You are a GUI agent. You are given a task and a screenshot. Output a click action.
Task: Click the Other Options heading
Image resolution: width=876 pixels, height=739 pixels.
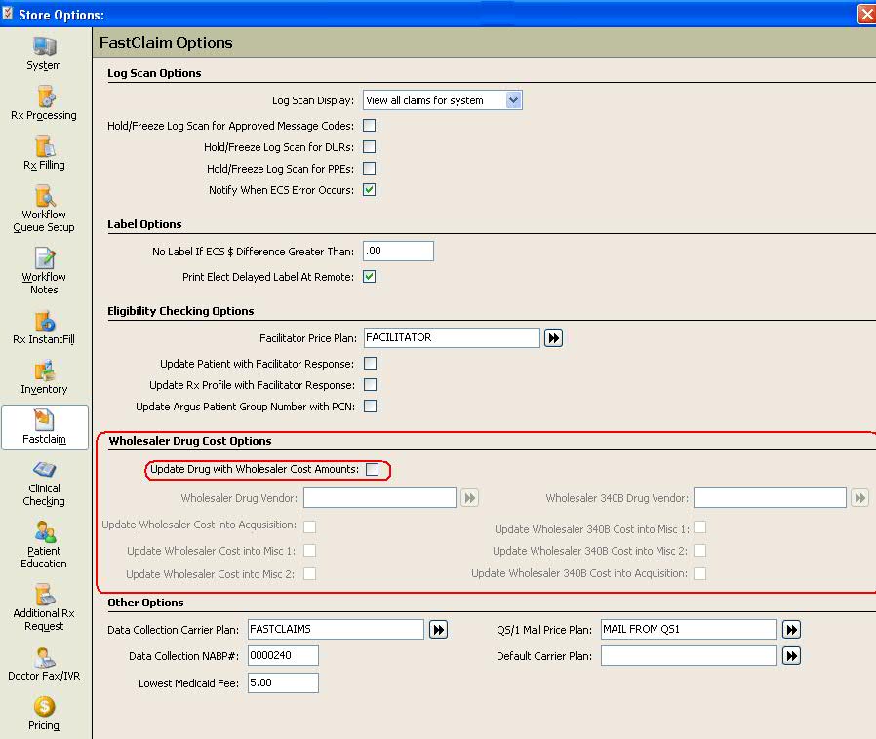(145, 603)
